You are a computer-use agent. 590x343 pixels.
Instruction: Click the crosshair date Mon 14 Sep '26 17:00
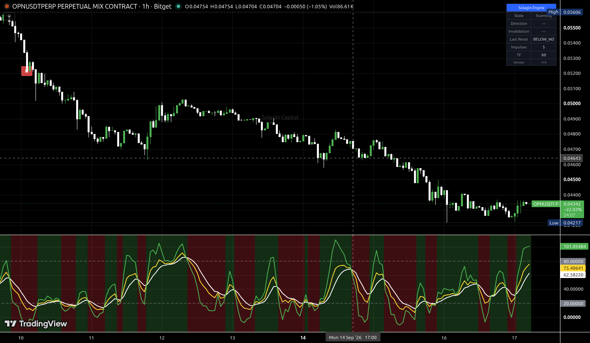[x=352, y=337]
